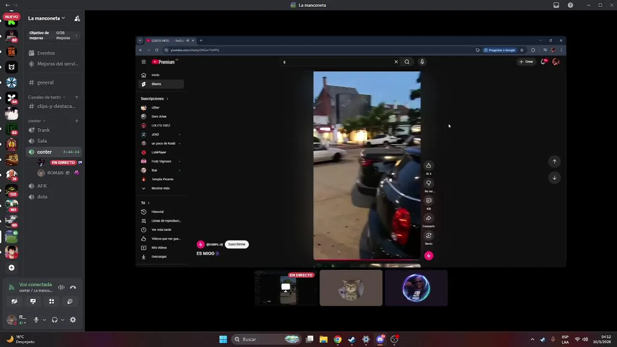Expand Suscripciones section chevron
617x347 pixels.
click(x=167, y=99)
